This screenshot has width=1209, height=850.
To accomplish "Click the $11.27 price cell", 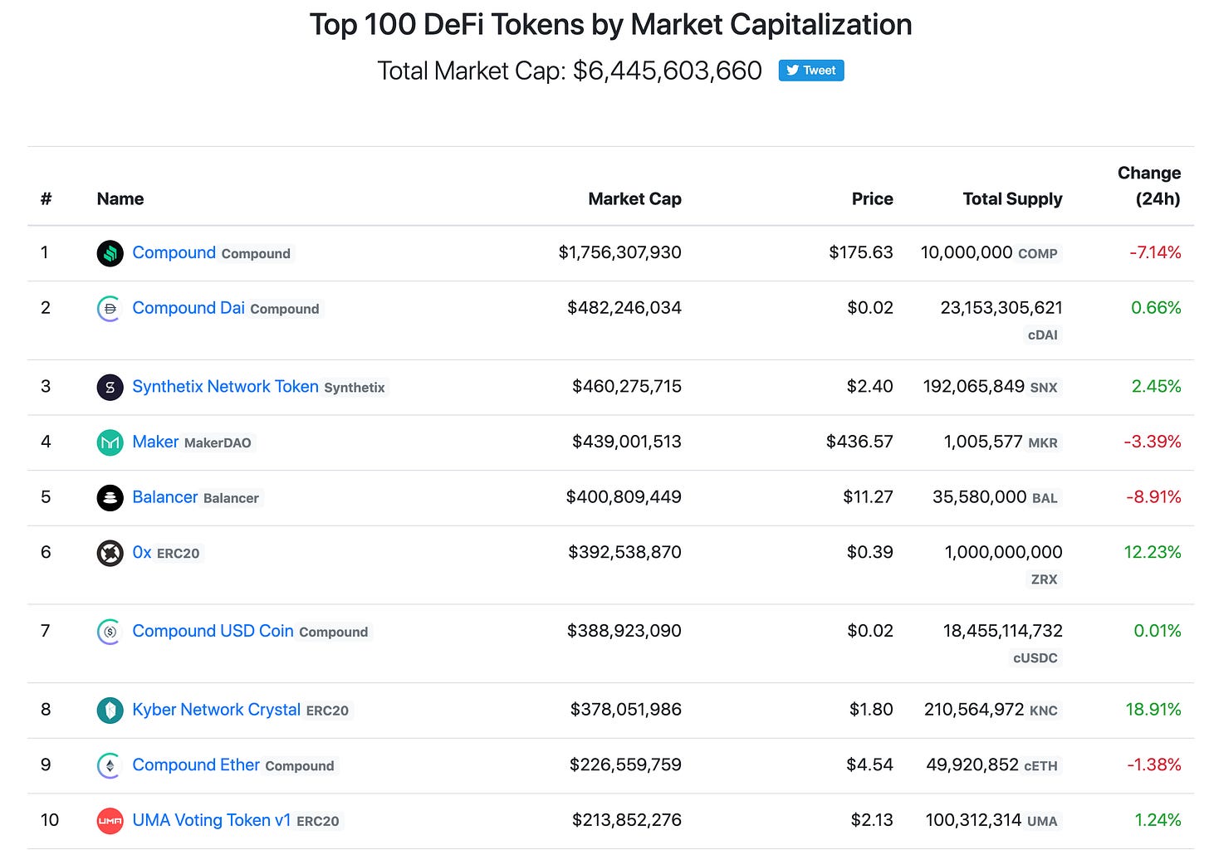I will [x=868, y=496].
